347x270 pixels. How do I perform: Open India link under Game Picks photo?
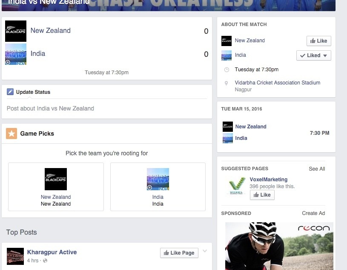point(158,197)
